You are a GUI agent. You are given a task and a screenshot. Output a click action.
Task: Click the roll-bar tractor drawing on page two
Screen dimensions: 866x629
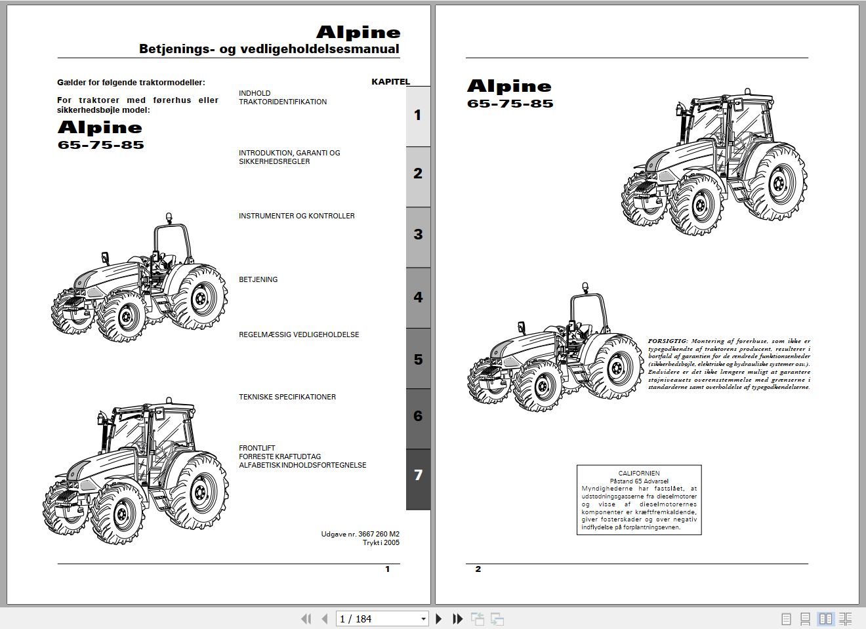coord(556,348)
